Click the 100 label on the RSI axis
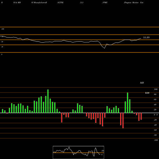This screenshot has height=159, width=159. pos(3,29)
